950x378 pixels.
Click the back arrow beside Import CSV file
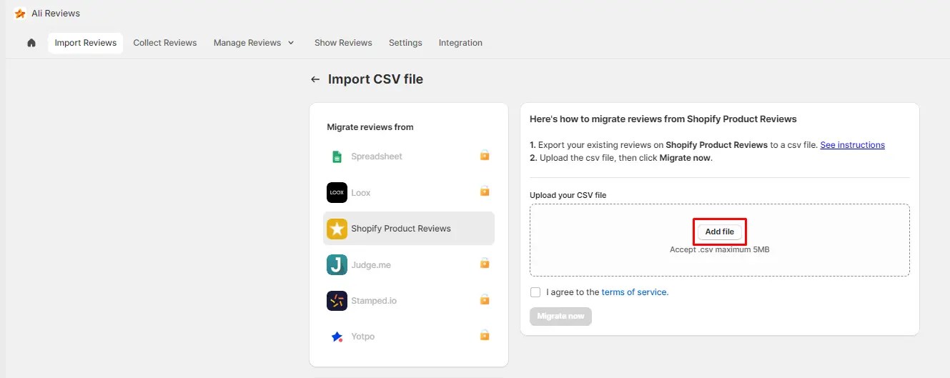click(x=315, y=79)
